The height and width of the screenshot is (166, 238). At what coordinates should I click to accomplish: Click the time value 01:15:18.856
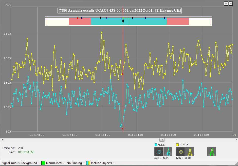26,152
